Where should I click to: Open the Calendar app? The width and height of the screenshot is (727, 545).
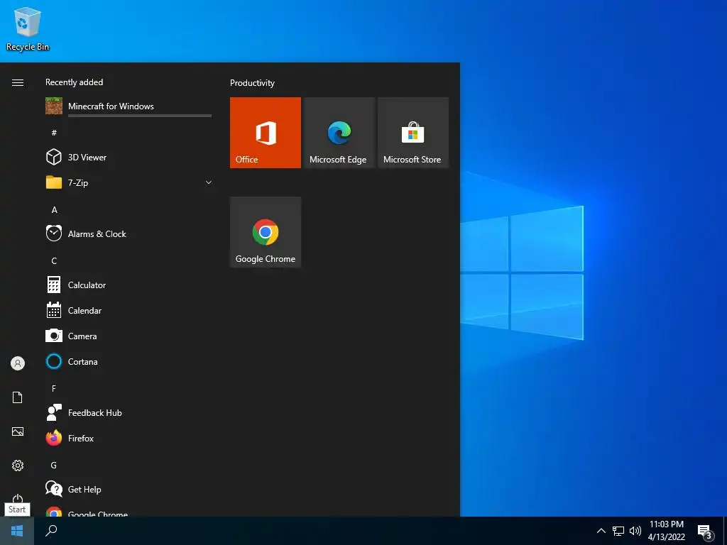129,311
